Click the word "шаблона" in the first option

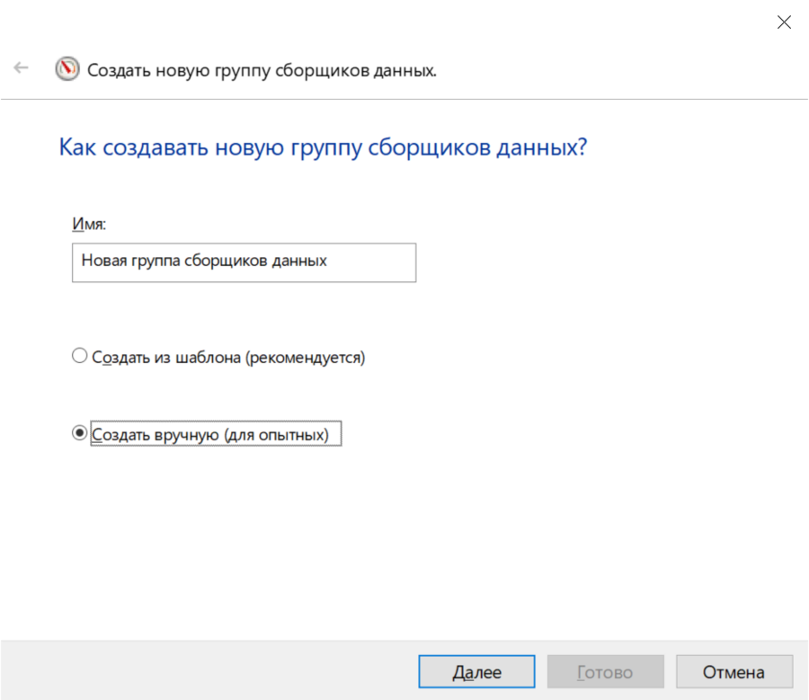[214, 358]
